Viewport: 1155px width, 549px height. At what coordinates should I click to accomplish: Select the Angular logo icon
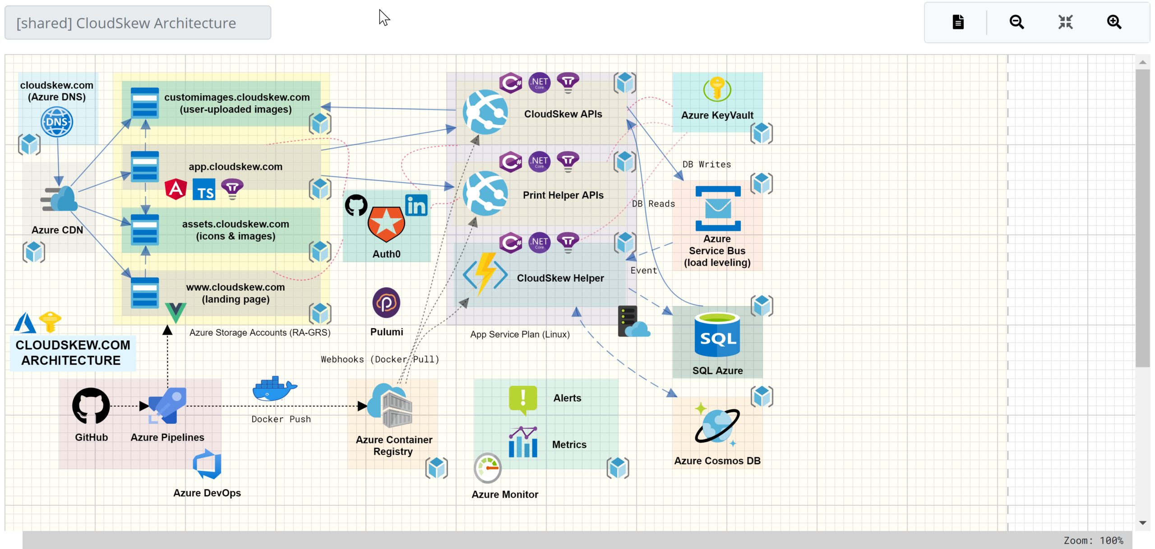pos(176,189)
